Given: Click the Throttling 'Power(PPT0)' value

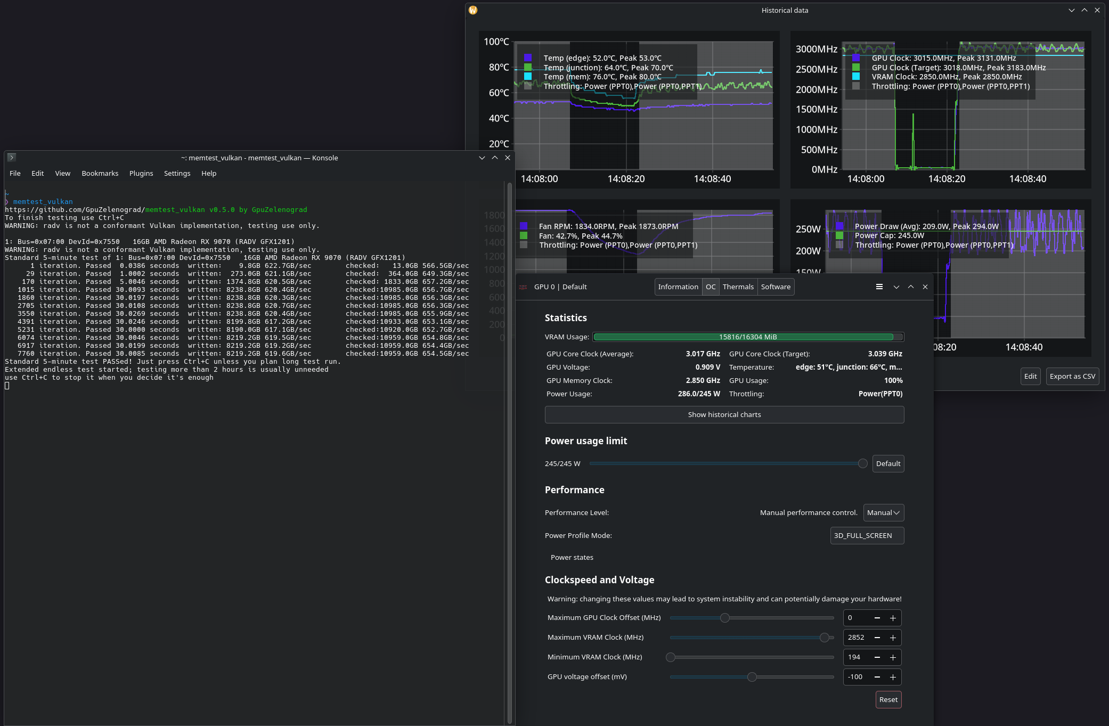Looking at the screenshot, I should click(880, 394).
